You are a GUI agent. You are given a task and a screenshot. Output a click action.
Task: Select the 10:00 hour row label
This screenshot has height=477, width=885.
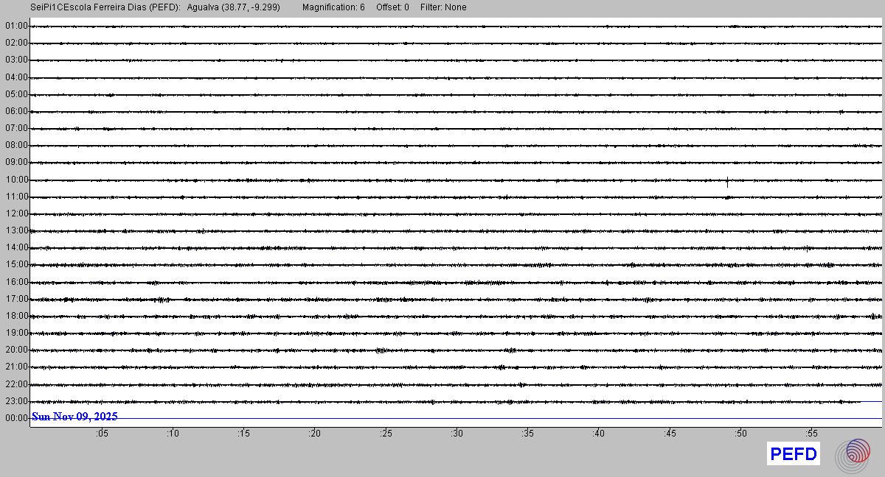pos(16,180)
